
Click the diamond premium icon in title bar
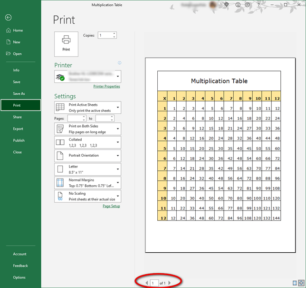tap(227, 4)
